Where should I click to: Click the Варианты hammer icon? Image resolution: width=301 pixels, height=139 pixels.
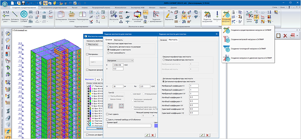click(x=169, y=14)
